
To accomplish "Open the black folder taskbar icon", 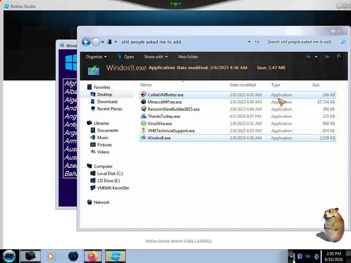I will pyautogui.click(x=31, y=256).
